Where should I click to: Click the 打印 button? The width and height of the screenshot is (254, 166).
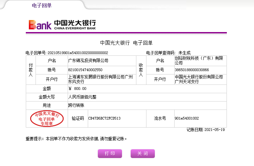pyautogui.click(x=110, y=153)
